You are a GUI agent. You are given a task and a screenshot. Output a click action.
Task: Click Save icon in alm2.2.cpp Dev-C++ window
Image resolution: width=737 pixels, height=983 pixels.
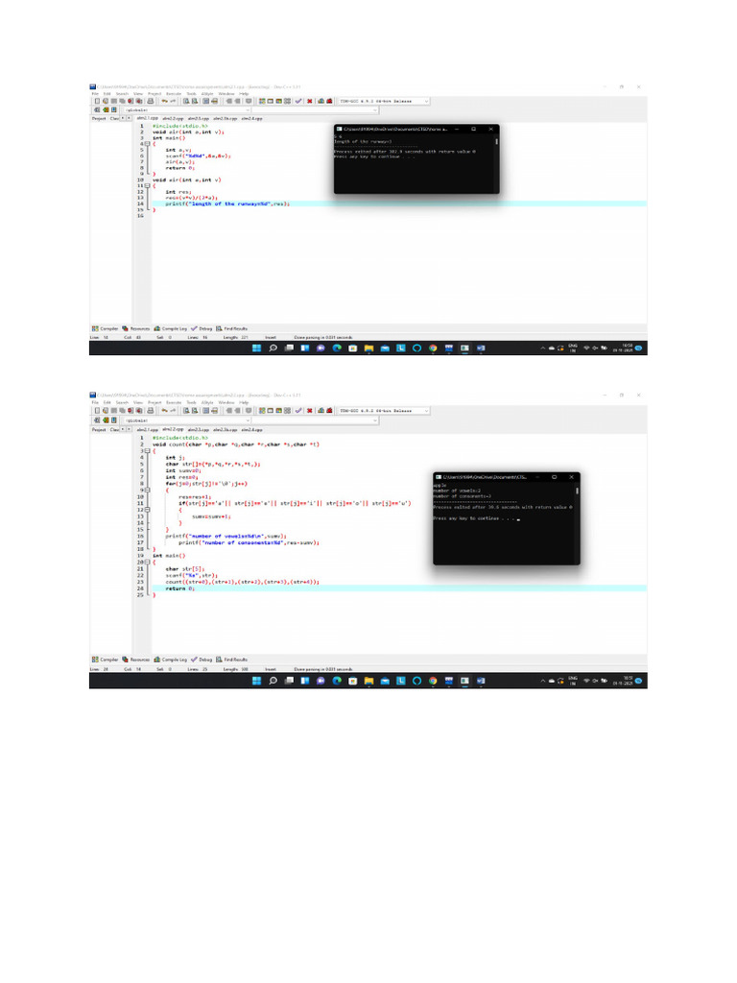pos(114,411)
